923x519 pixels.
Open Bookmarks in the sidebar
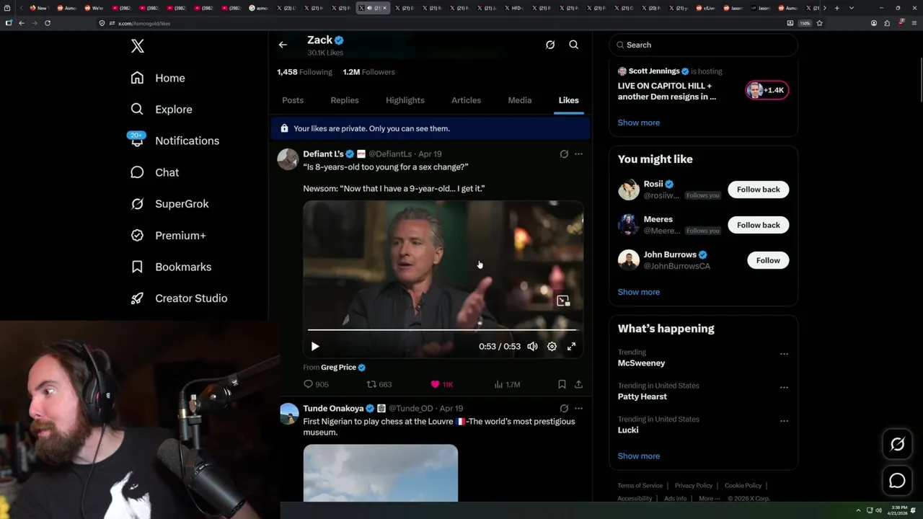point(171,267)
